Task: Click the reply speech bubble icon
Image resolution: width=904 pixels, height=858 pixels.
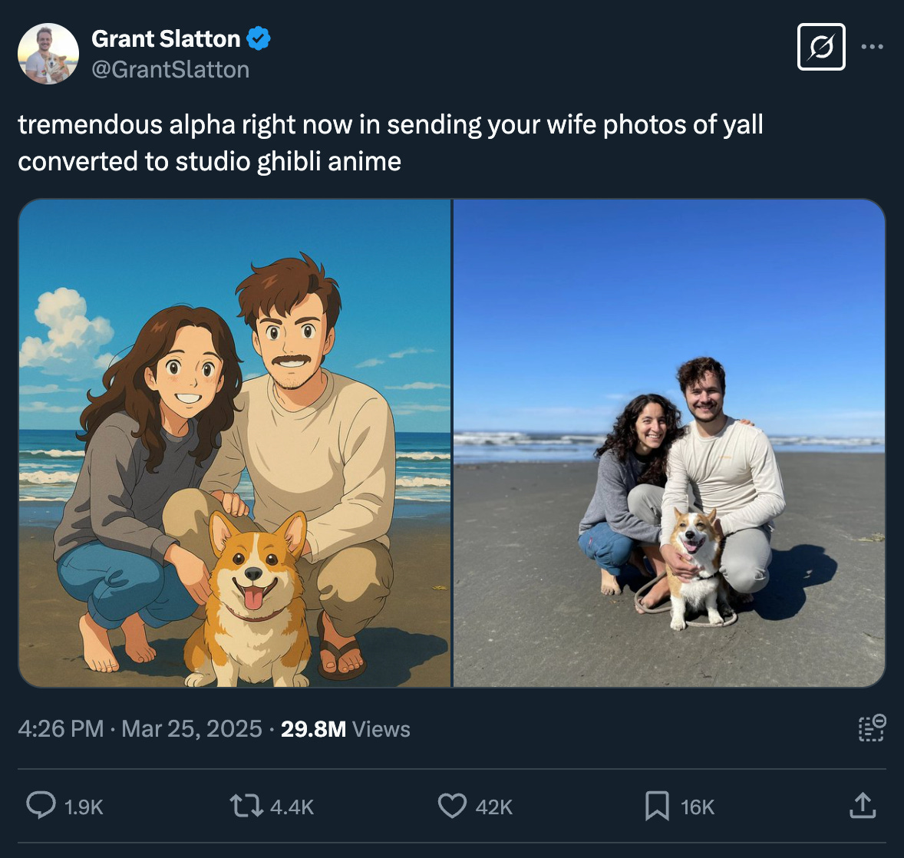Action: (x=41, y=806)
